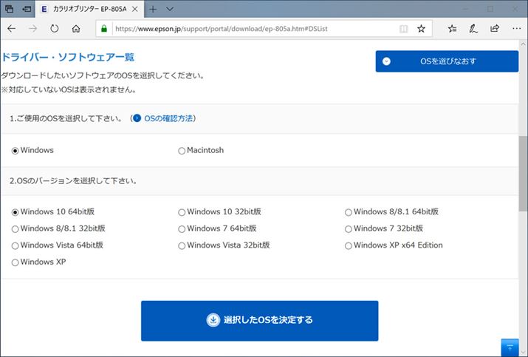528x357 pixels.
Task: Switch to the カラリオプリンター EP-805A tab
Action: tap(85, 9)
